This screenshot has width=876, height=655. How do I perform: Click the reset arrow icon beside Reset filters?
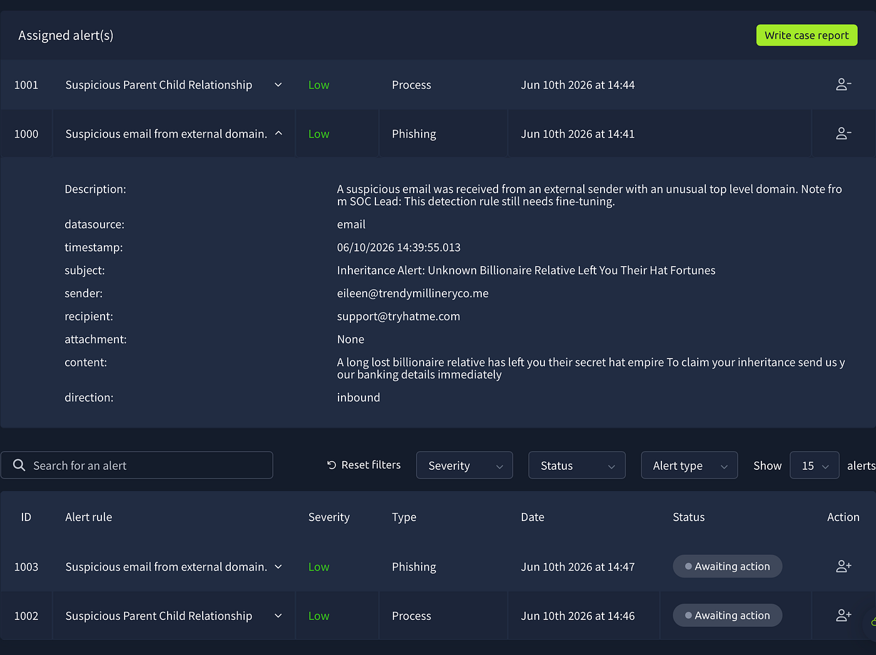332,465
